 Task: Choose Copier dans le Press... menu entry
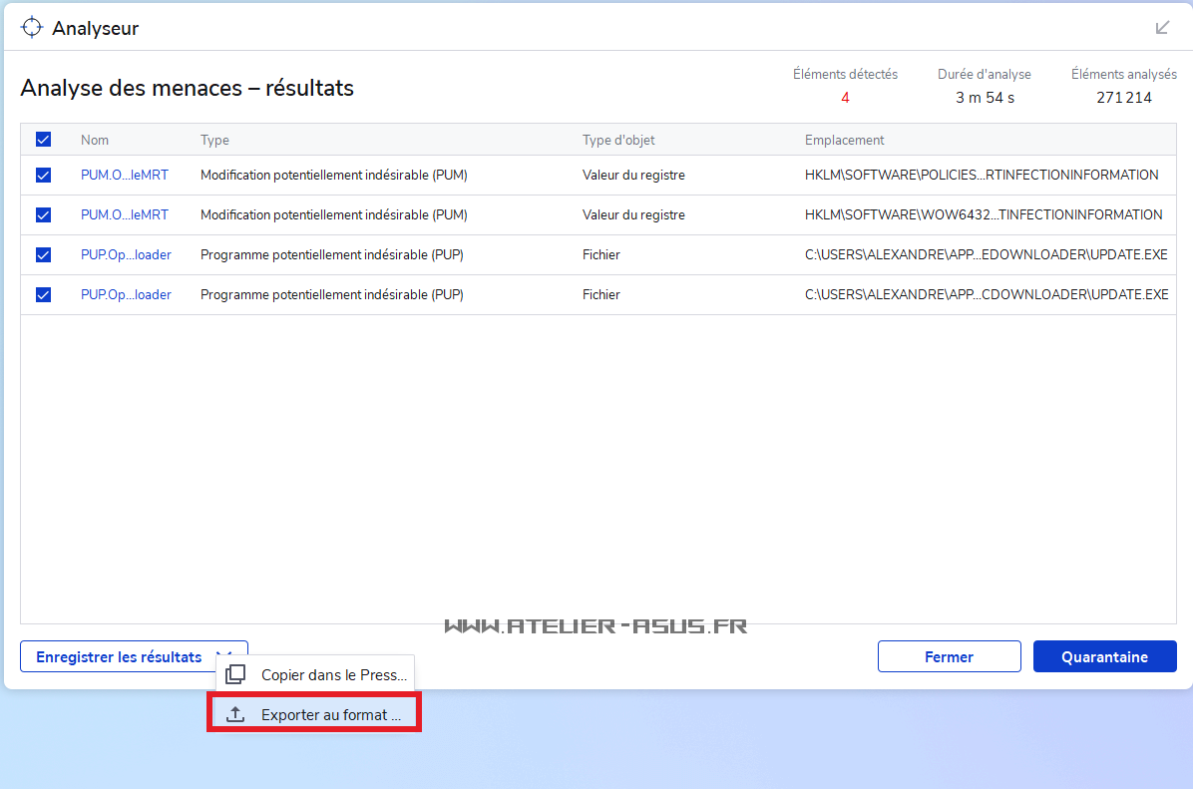tap(333, 674)
